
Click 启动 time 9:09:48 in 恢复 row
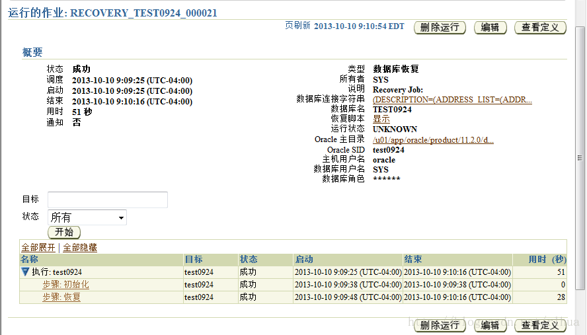pyautogui.click(x=348, y=297)
